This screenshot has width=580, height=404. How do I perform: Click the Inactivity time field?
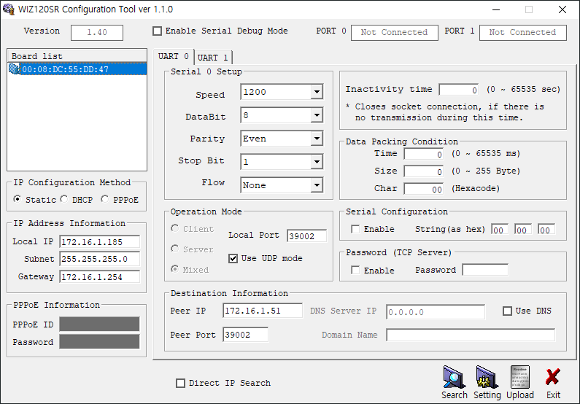point(459,90)
